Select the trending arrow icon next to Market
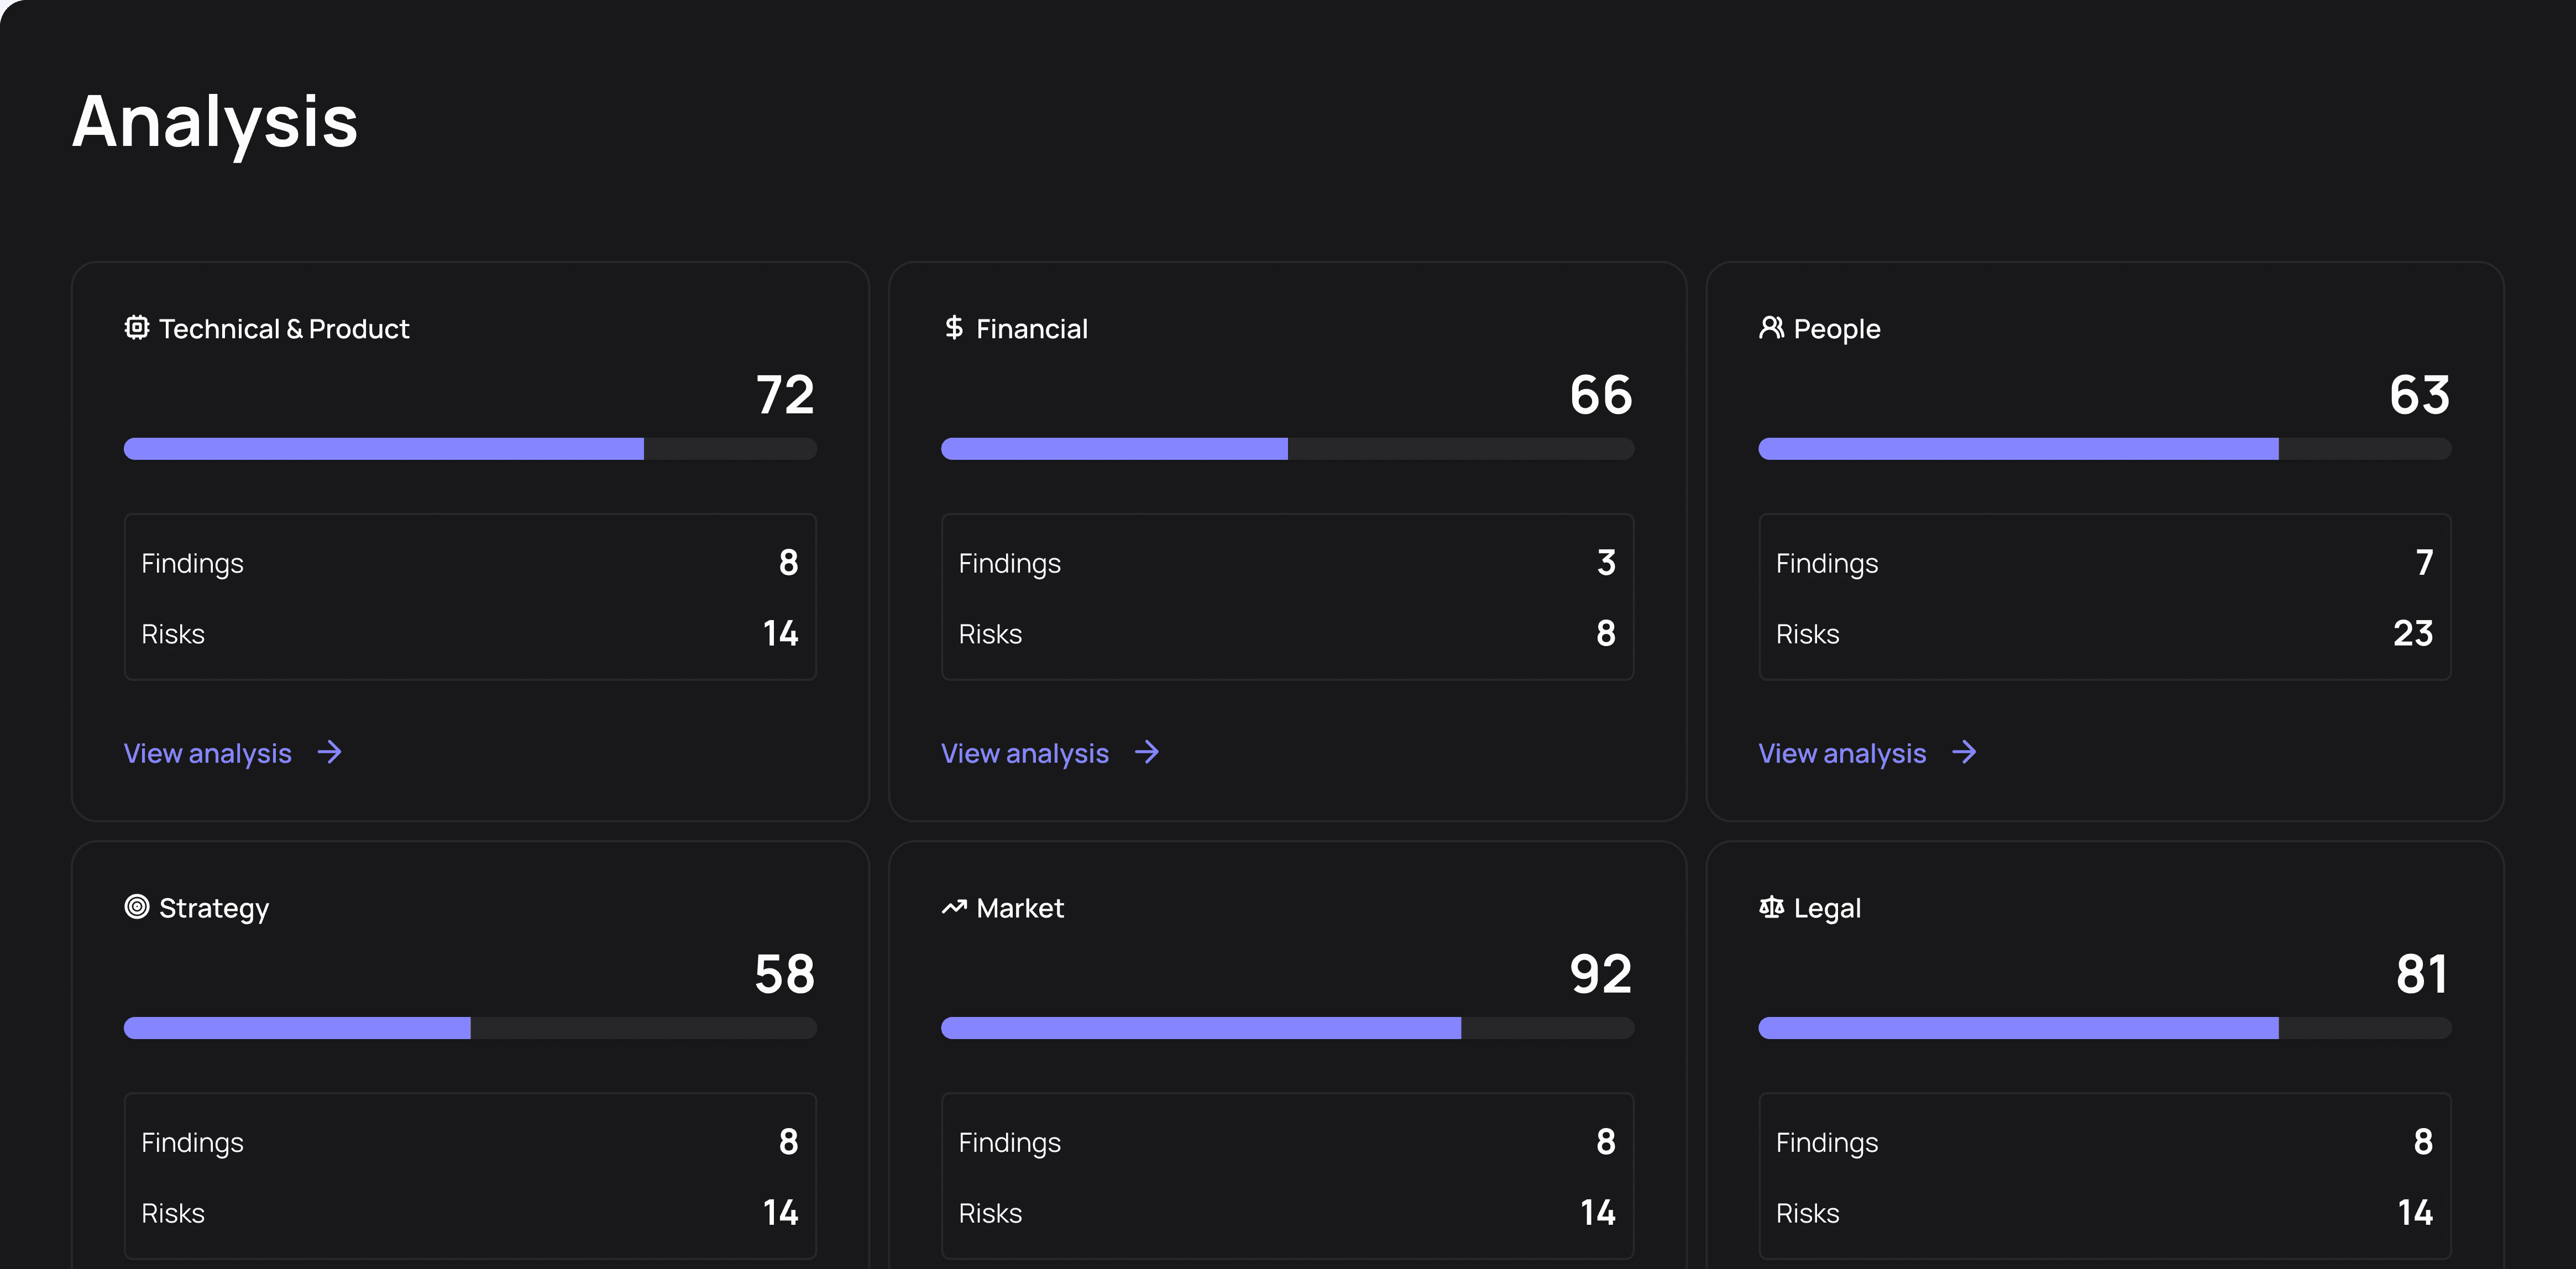This screenshot has height=1269, width=2576. click(x=953, y=907)
